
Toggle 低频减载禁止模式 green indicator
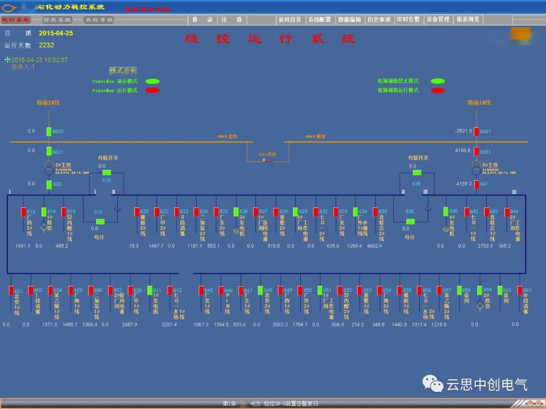pos(438,81)
